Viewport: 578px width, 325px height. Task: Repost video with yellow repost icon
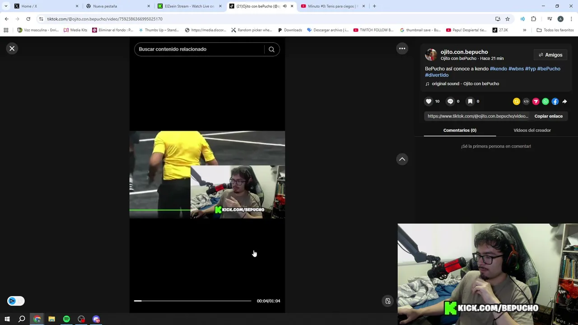(x=517, y=102)
